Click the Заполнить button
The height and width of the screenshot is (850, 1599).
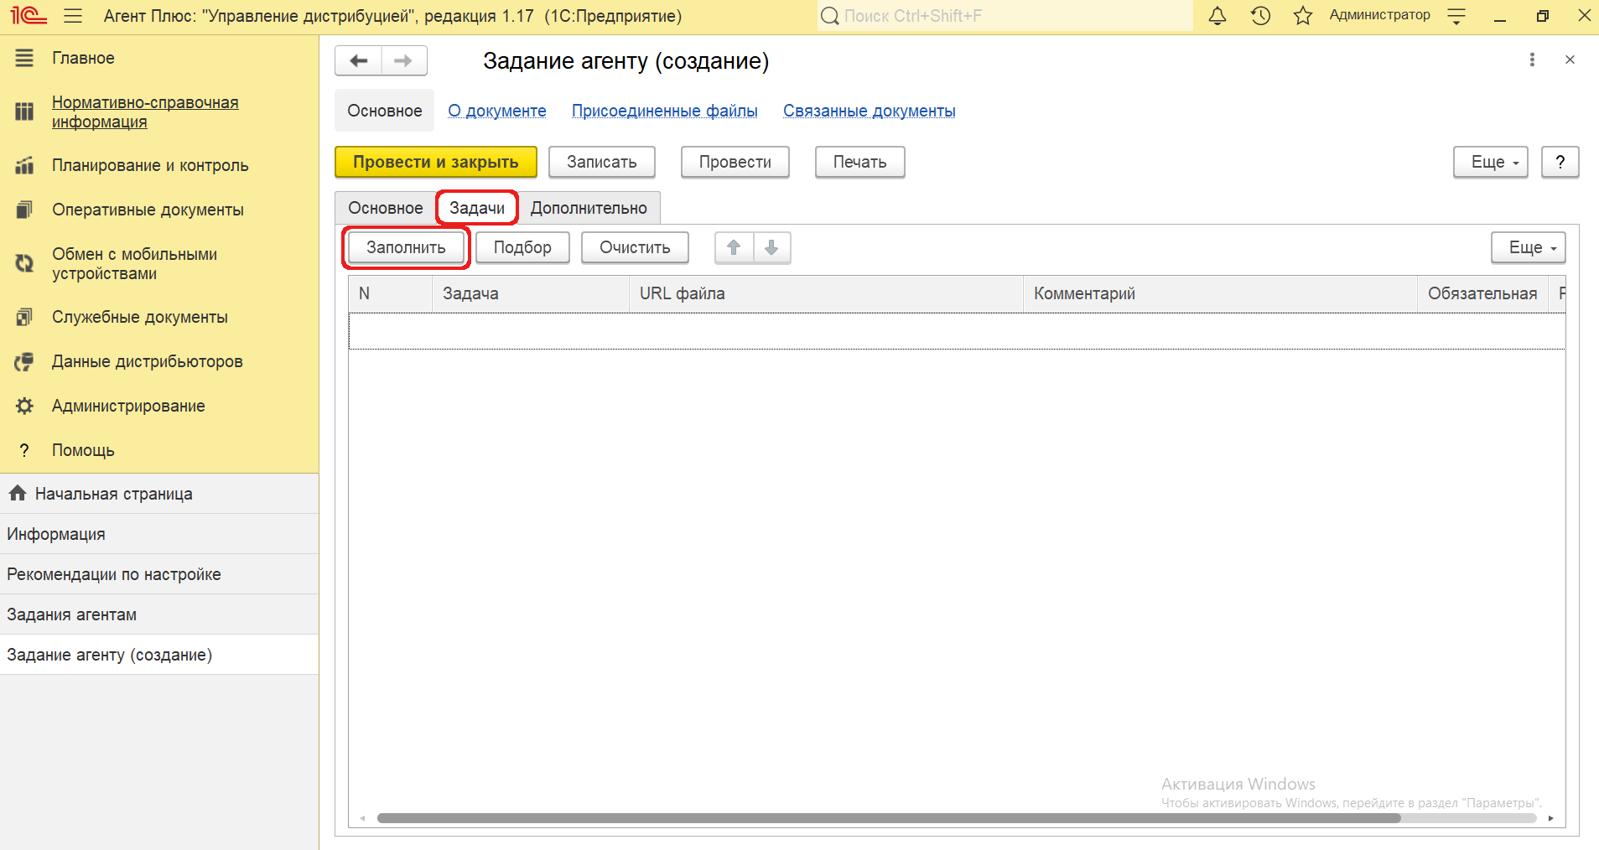[x=406, y=247]
